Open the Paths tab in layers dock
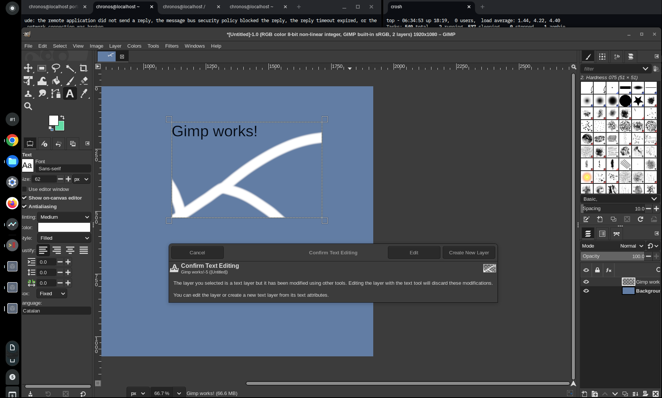The height and width of the screenshot is (398, 662). pyautogui.click(x=617, y=234)
